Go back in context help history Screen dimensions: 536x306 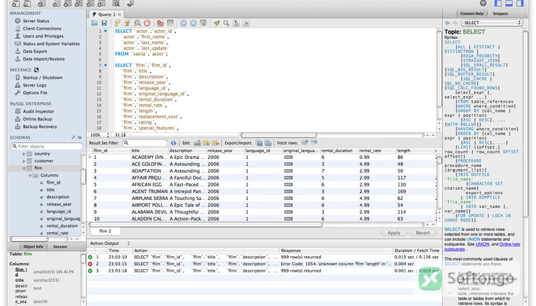[x=447, y=23]
